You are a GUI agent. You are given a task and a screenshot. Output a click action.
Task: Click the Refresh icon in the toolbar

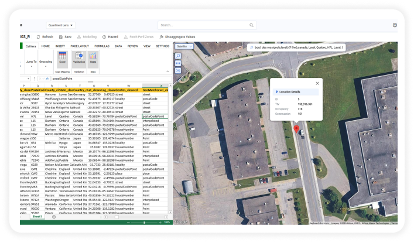coord(38,37)
